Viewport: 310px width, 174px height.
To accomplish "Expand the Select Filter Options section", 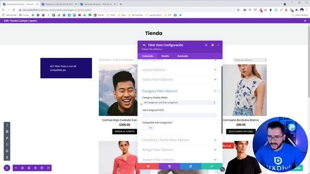I will [180, 79].
